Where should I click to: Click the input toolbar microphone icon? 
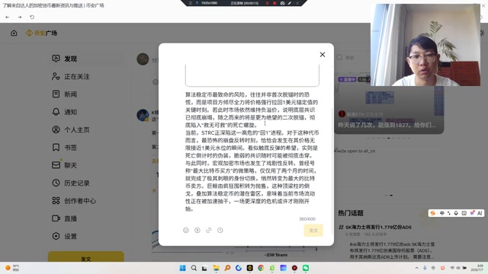point(456,213)
